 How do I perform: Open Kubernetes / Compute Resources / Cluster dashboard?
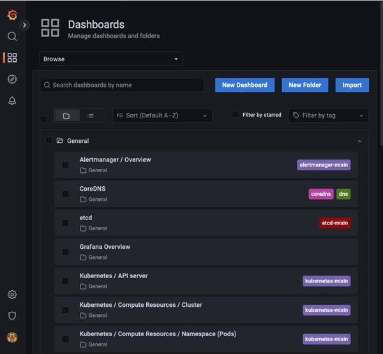pos(140,305)
